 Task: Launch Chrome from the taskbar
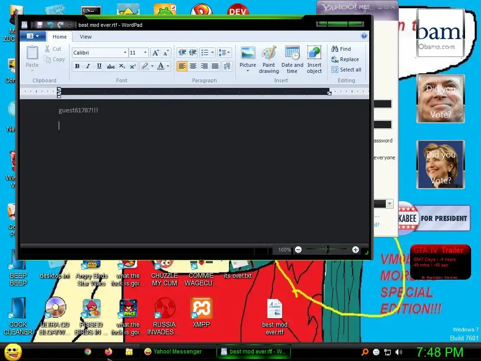[88, 352]
